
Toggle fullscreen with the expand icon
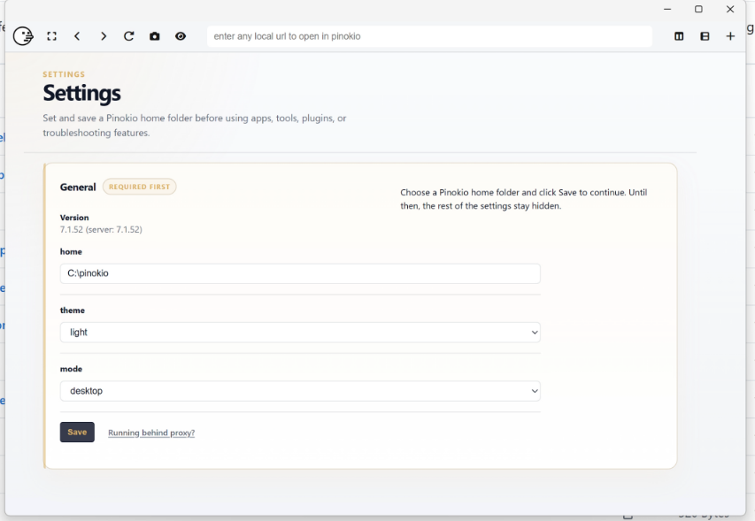coord(51,36)
